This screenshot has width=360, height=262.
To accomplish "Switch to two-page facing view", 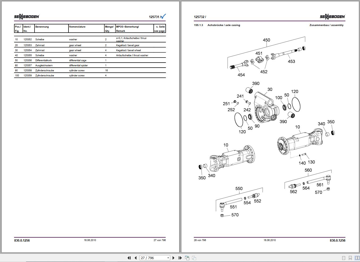I will [x=357, y=258].
